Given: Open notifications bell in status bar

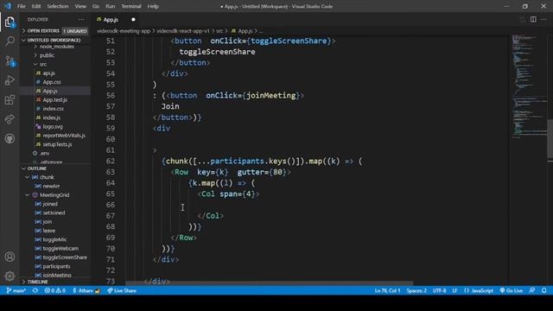Looking at the screenshot, I should [543, 290].
